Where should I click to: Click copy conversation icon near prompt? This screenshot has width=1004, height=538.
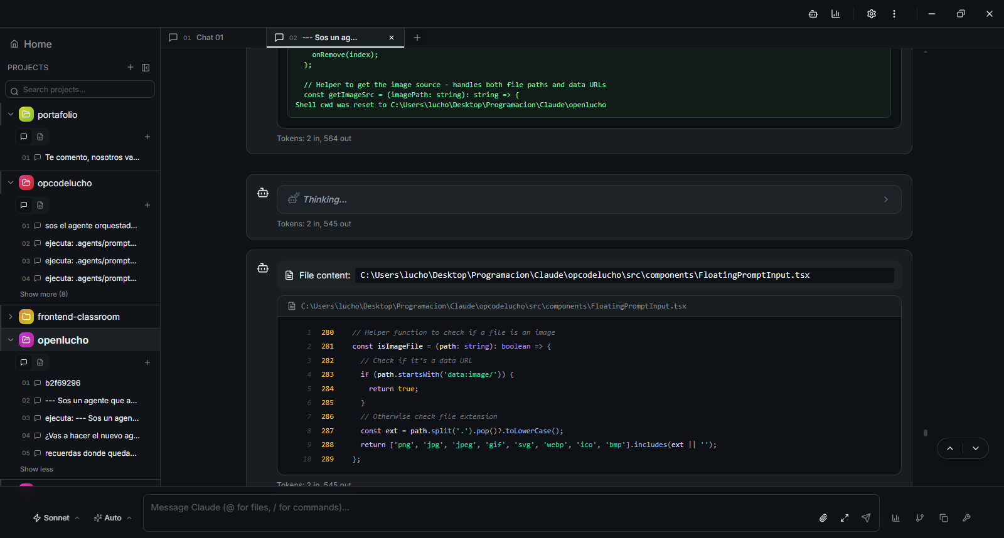[943, 518]
